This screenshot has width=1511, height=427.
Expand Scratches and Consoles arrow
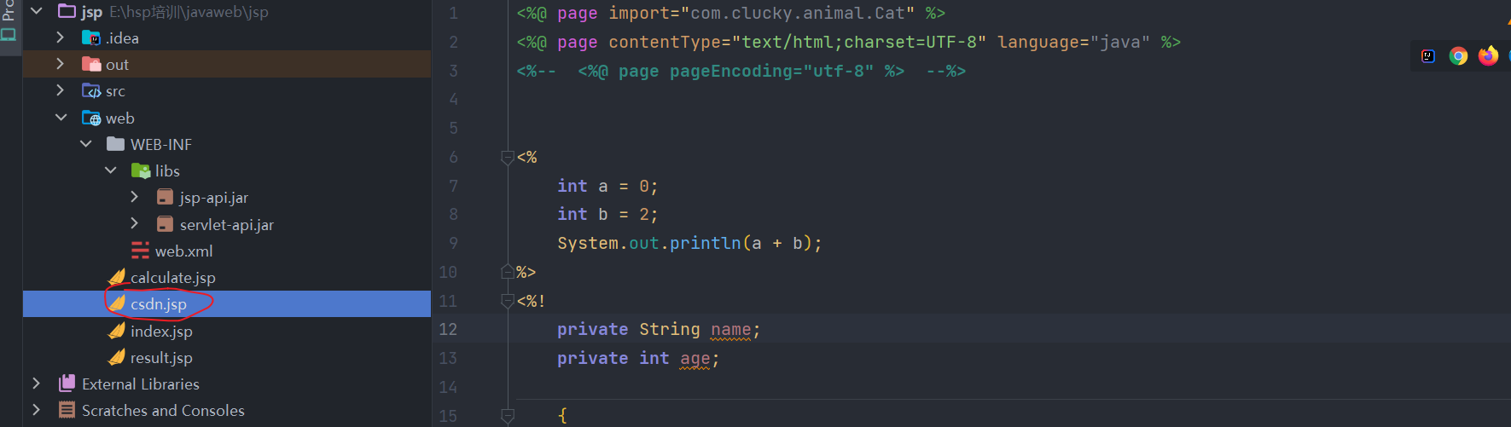(x=36, y=410)
